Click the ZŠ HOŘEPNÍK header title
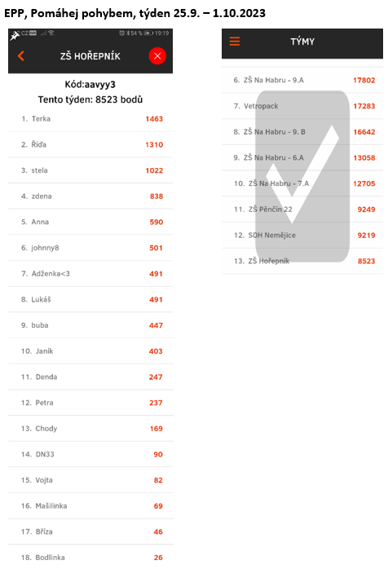The image size is (388, 569). (90, 56)
